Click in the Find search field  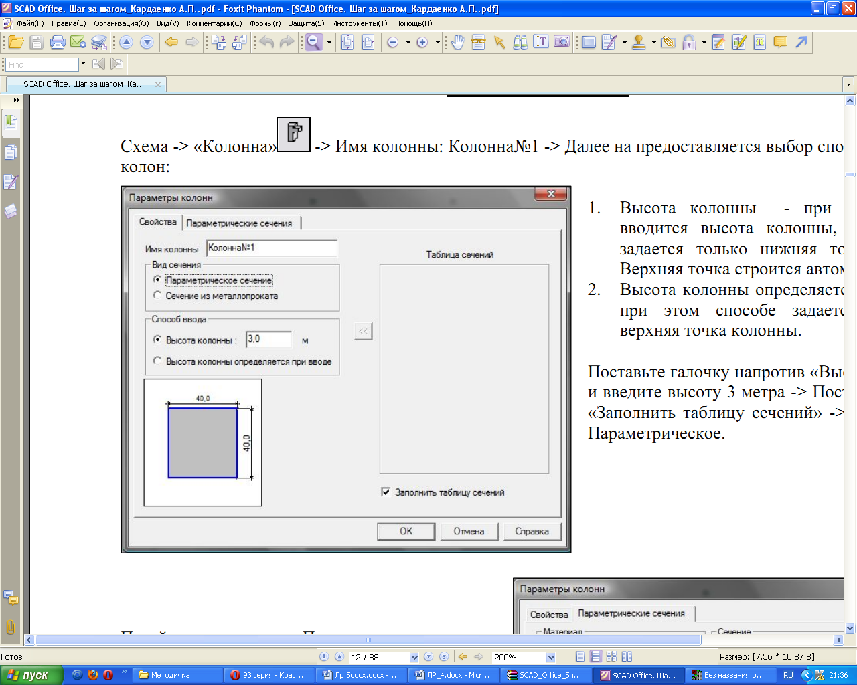pos(43,64)
